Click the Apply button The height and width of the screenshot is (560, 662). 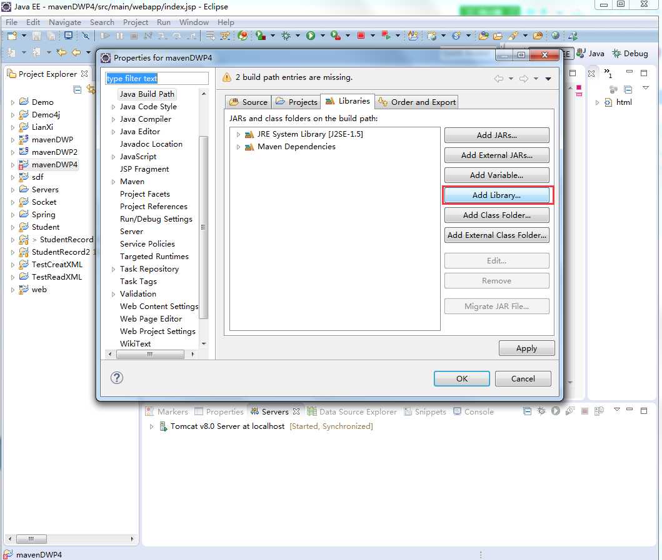coord(526,348)
